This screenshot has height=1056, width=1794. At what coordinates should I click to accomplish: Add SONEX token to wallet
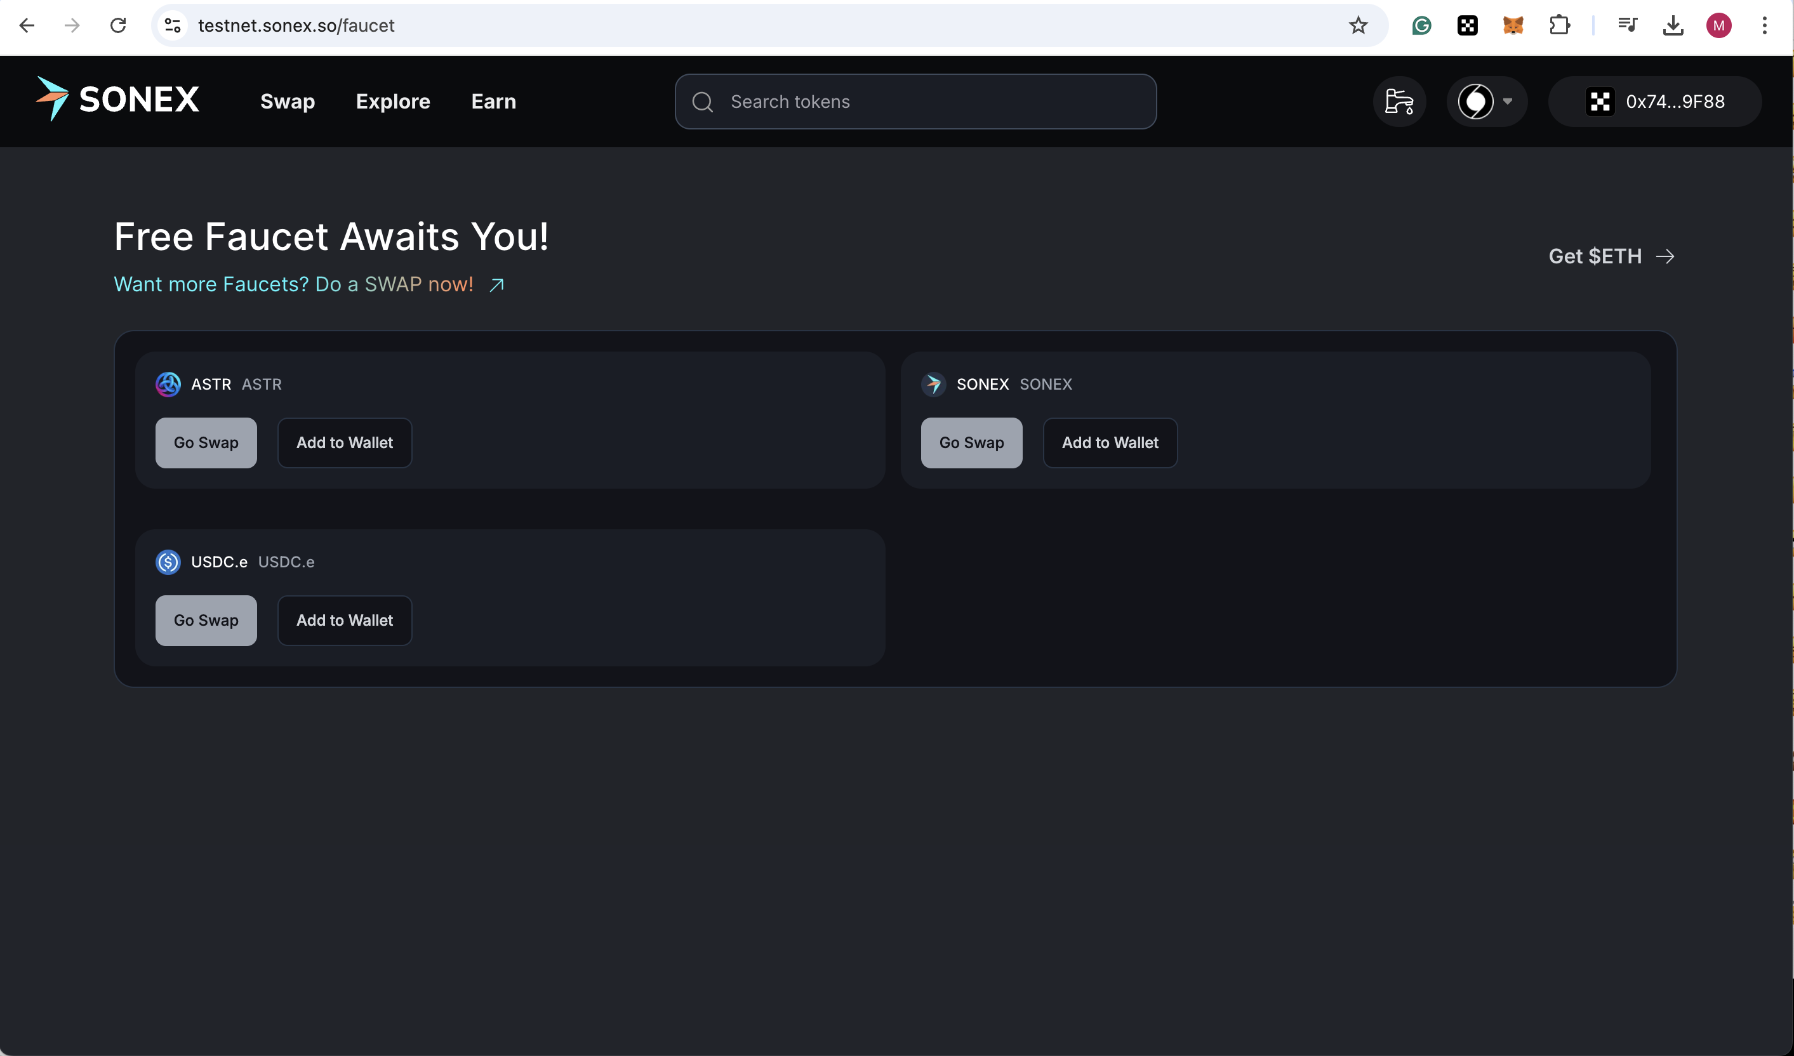coord(1110,442)
